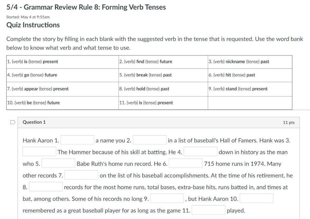Flag Question 1 for review
The height and width of the screenshot is (219, 310).
pyautogui.click(x=12, y=122)
